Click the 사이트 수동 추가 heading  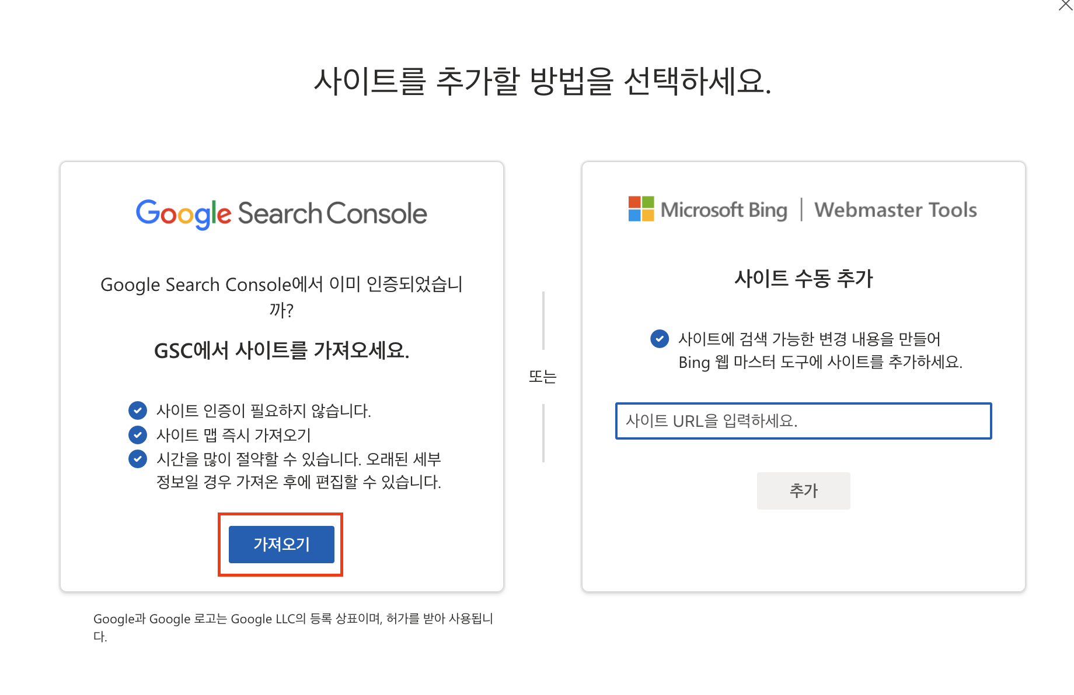pyautogui.click(x=803, y=279)
